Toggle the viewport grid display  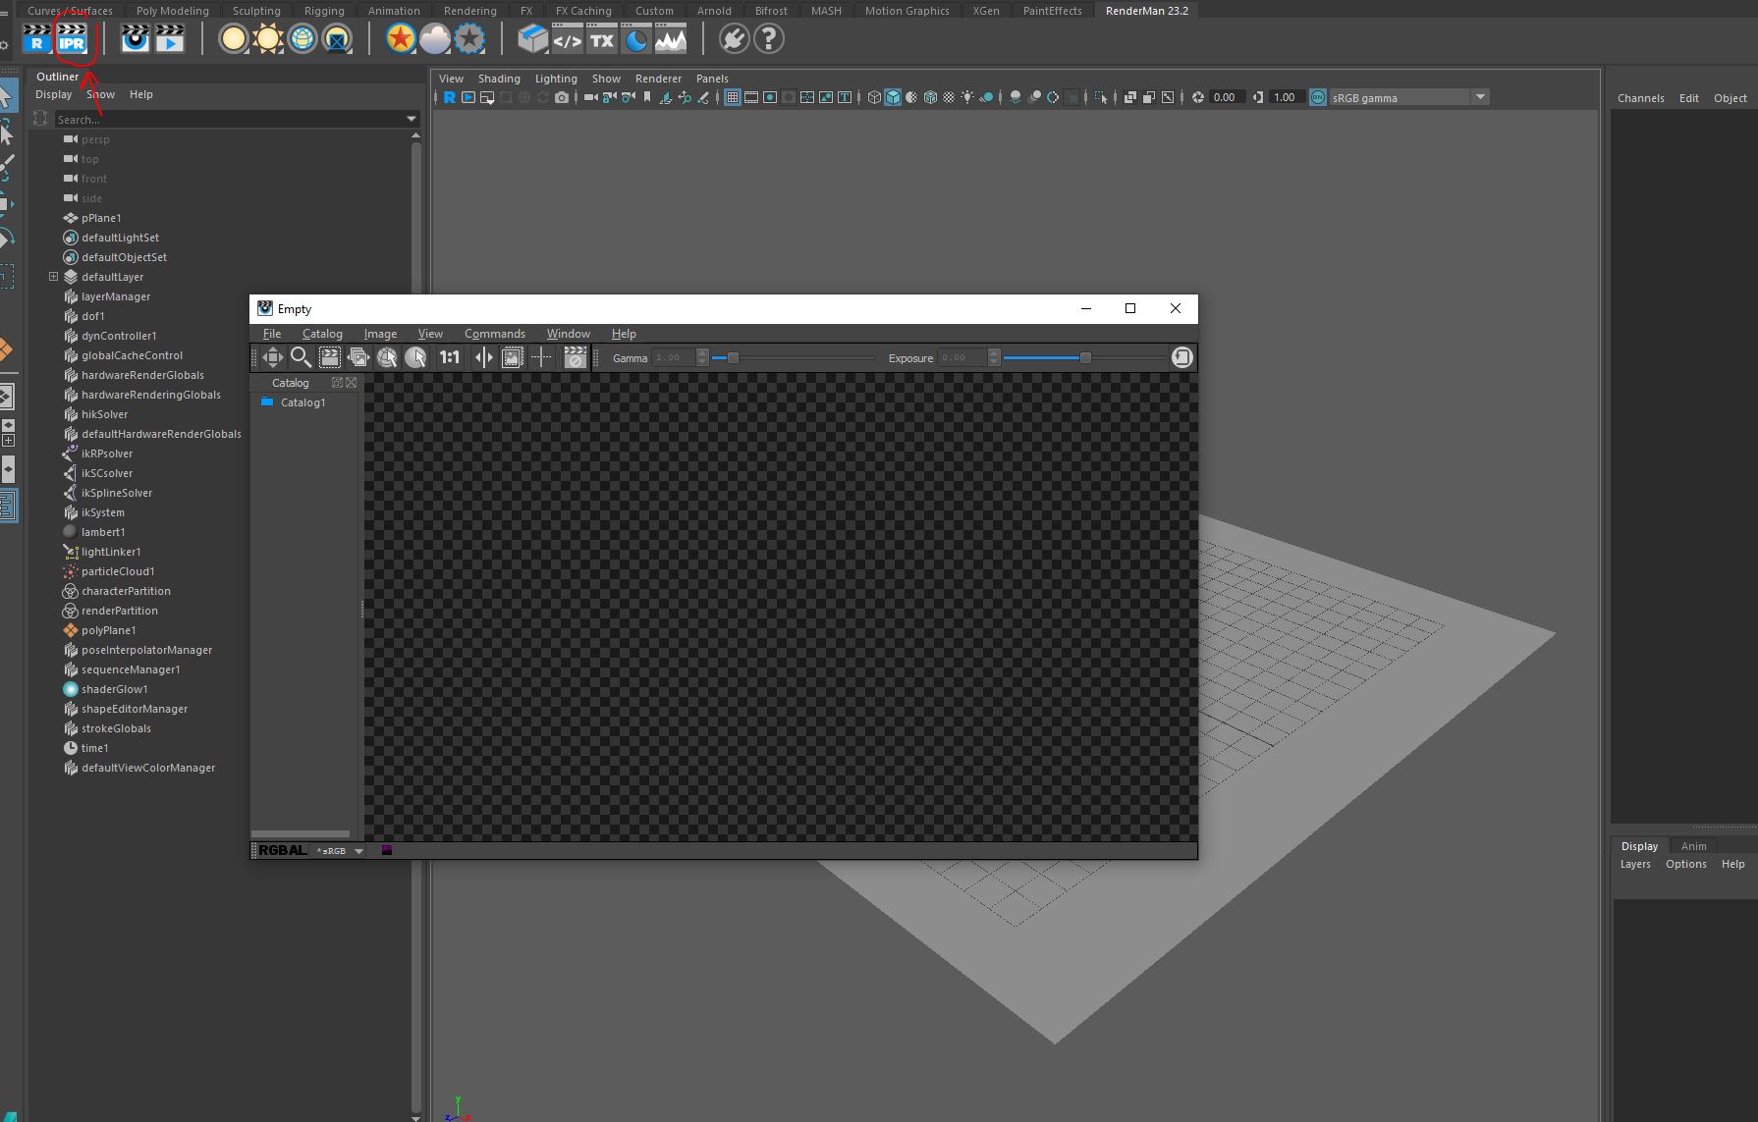733,97
